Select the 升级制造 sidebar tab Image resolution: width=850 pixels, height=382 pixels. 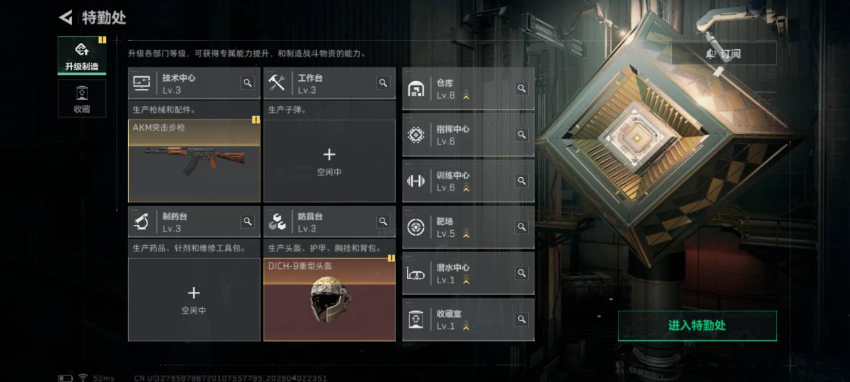(x=82, y=56)
